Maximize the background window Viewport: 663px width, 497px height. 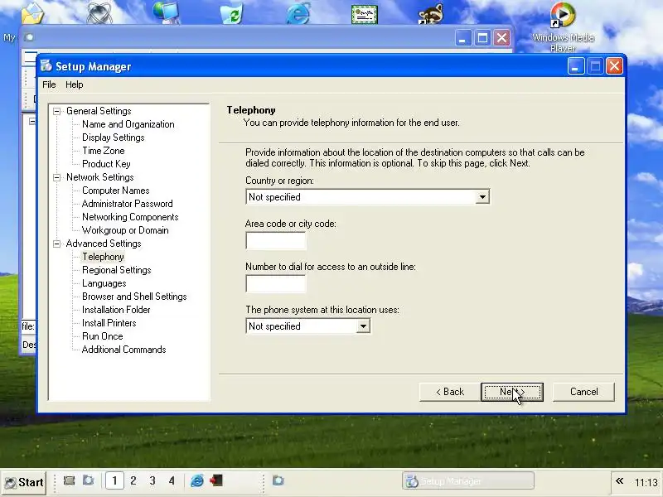(x=482, y=38)
